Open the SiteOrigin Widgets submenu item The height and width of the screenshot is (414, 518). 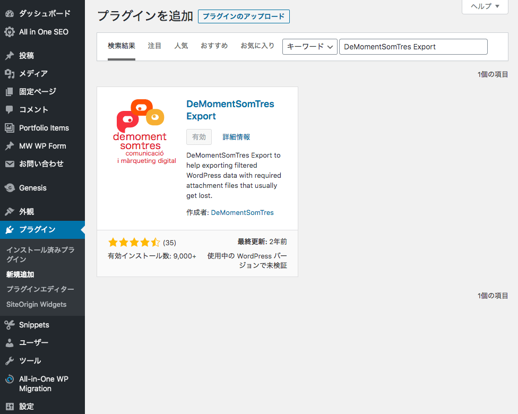(36, 304)
